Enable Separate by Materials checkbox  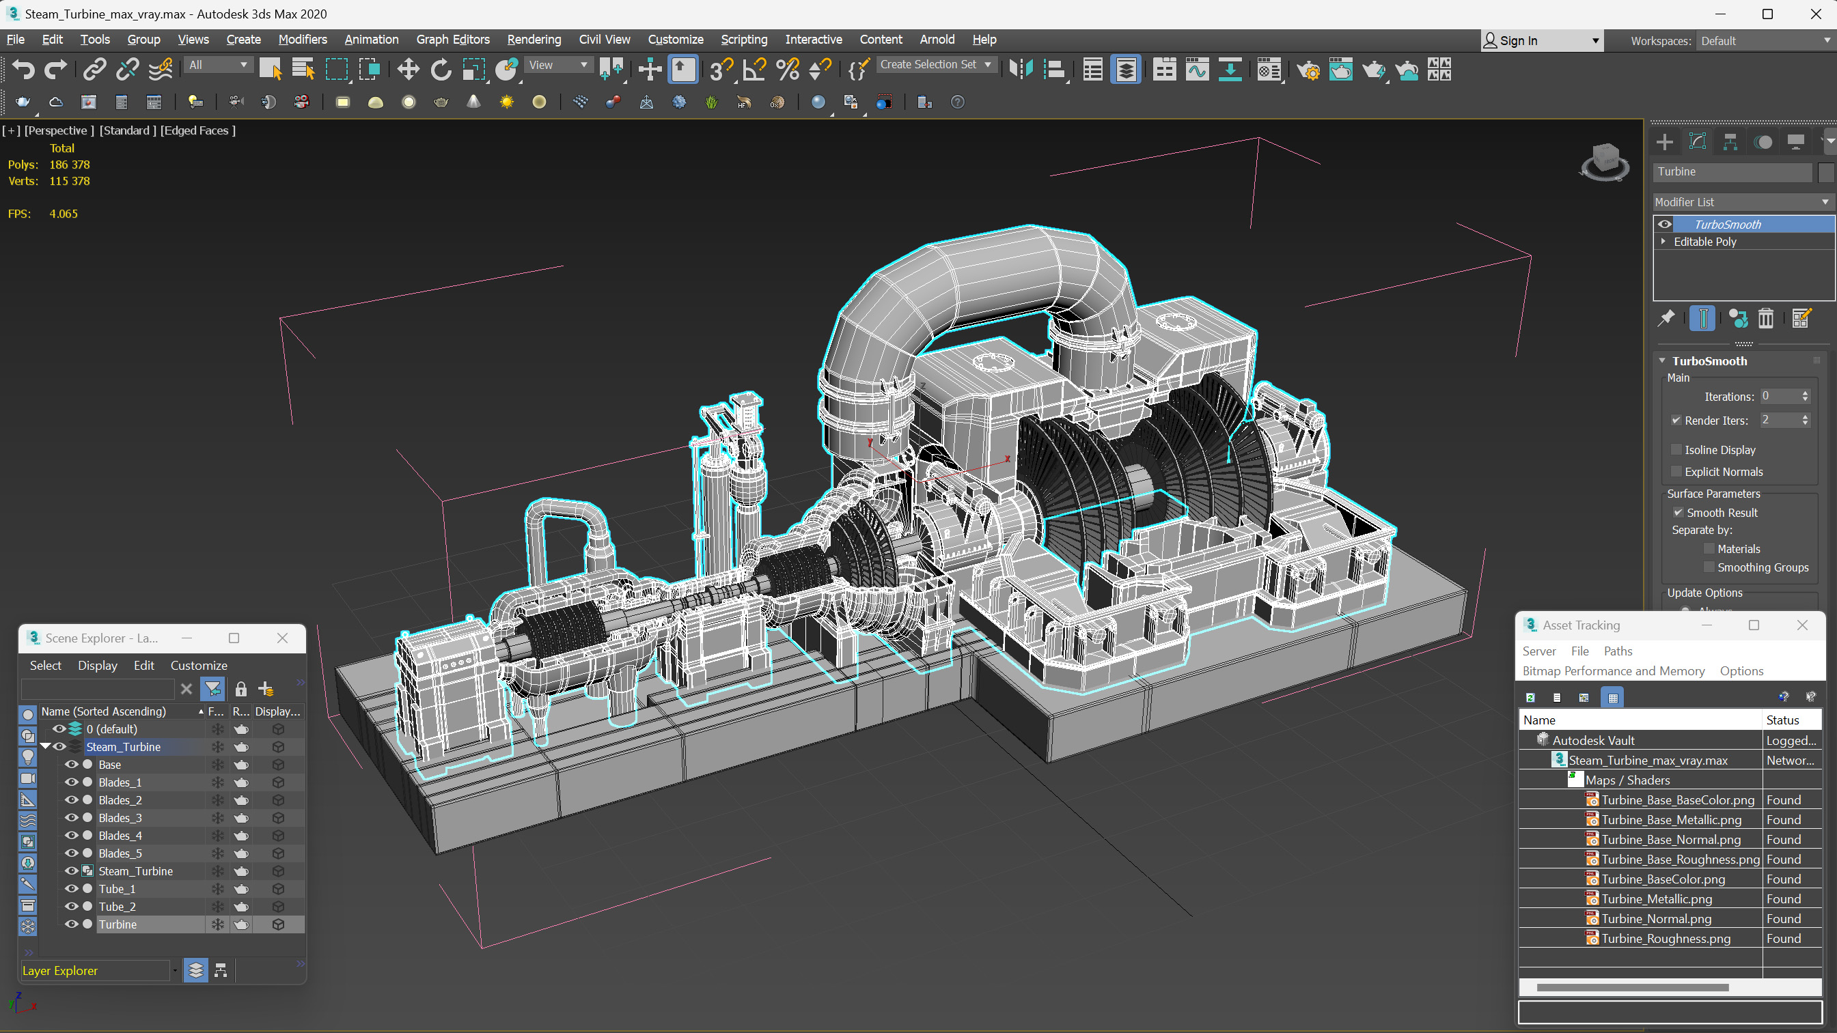coord(1709,549)
